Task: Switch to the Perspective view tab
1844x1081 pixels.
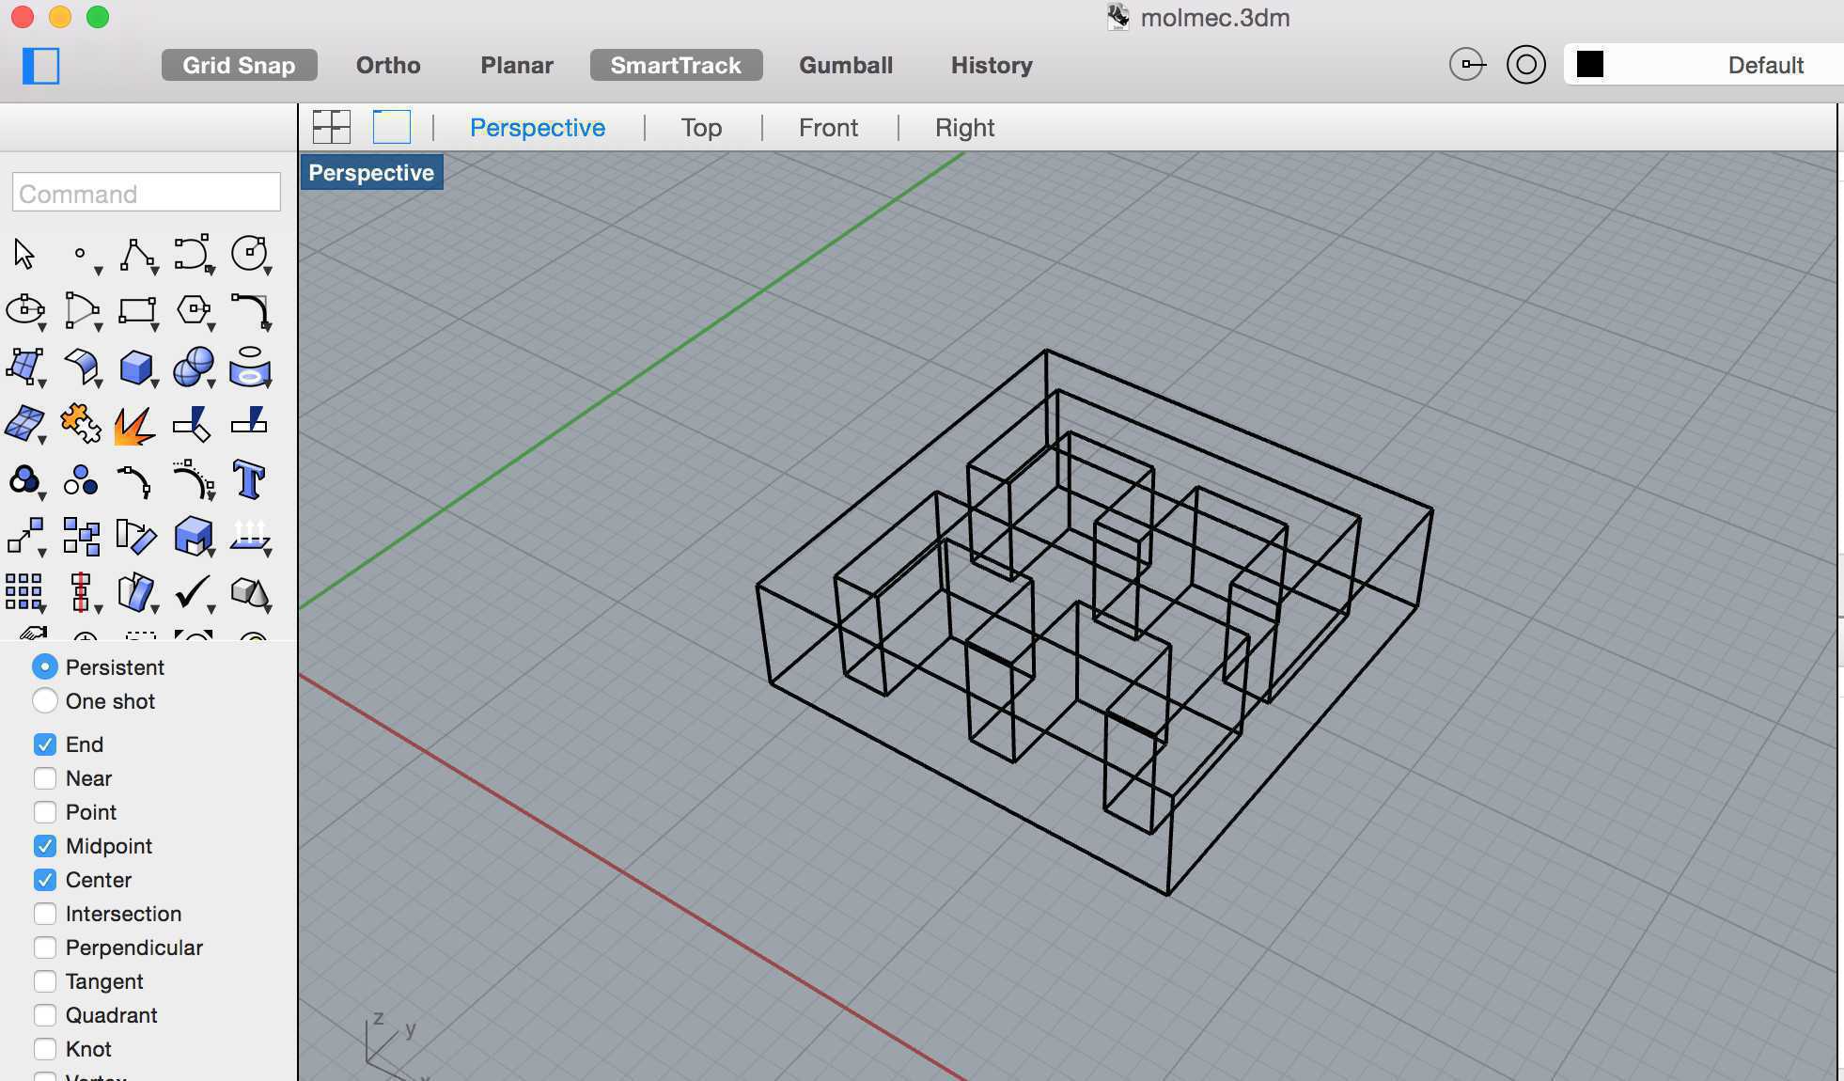Action: point(538,128)
